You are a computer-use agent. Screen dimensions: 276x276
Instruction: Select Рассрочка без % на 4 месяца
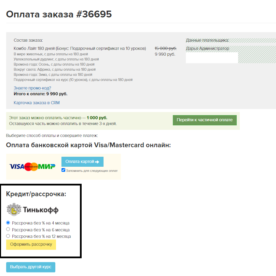click(8, 223)
